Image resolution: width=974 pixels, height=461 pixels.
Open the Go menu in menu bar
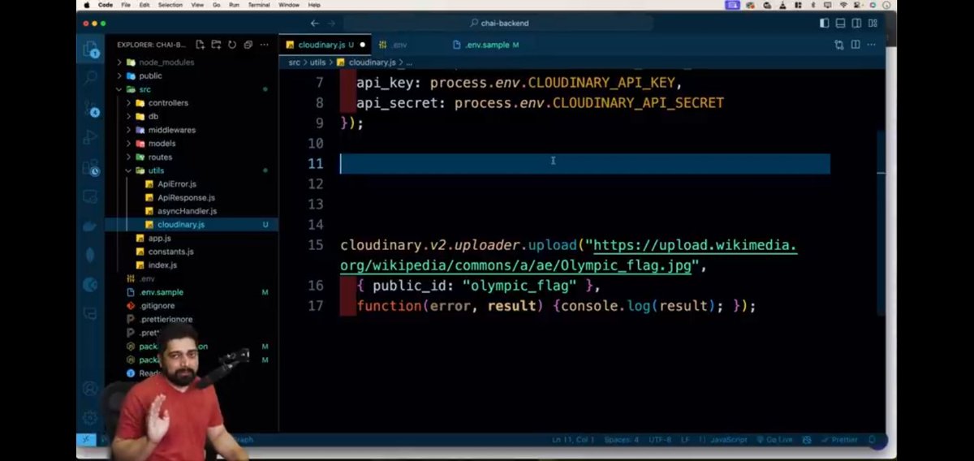click(x=218, y=5)
